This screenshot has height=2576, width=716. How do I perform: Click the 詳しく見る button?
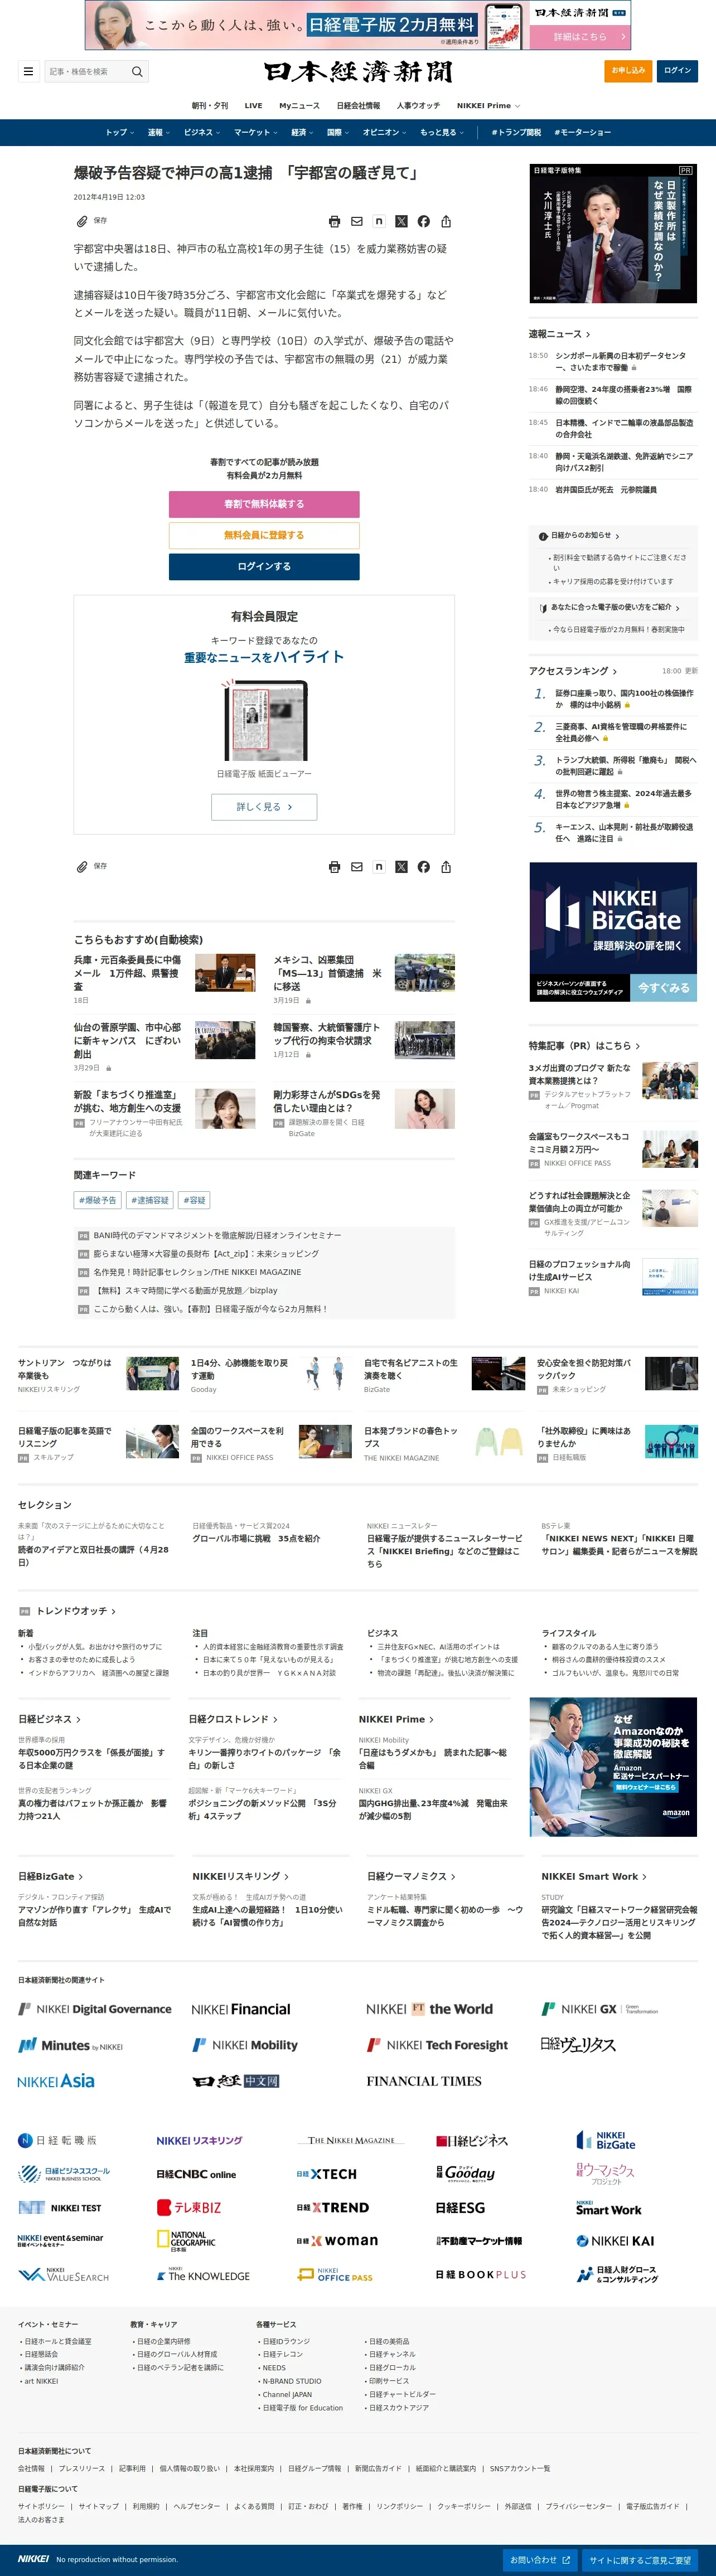(x=264, y=807)
